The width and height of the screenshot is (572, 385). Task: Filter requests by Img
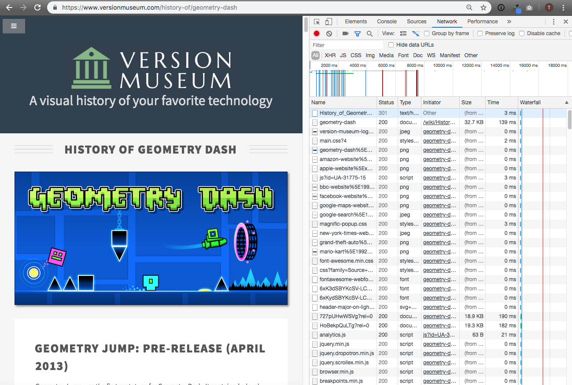[370, 55]
